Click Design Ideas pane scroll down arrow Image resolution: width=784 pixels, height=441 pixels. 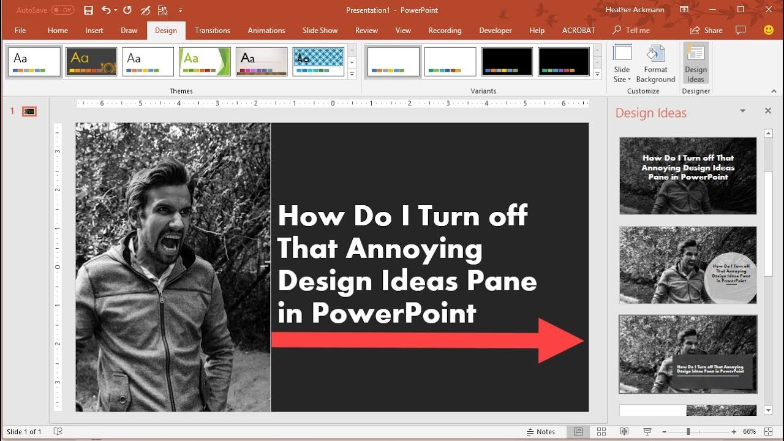point(768,410)
